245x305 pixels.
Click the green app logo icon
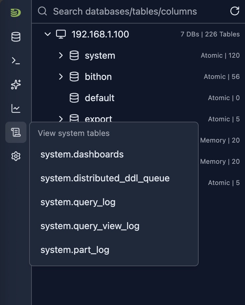(16, 13)
